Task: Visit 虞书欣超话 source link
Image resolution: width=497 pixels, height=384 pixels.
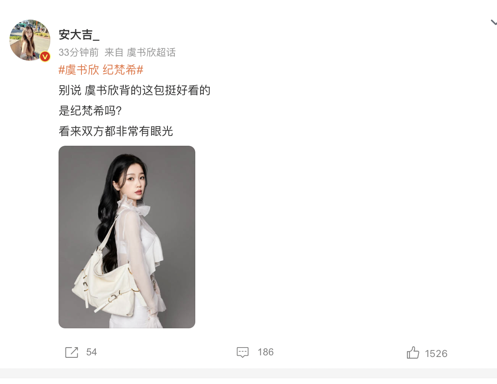Action: point(151,52)
